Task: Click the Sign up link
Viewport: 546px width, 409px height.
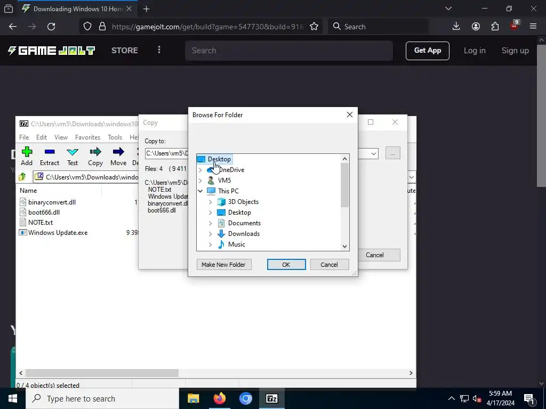Action: (x=515, y=51)
